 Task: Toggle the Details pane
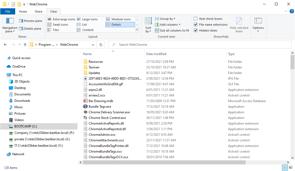30,29
